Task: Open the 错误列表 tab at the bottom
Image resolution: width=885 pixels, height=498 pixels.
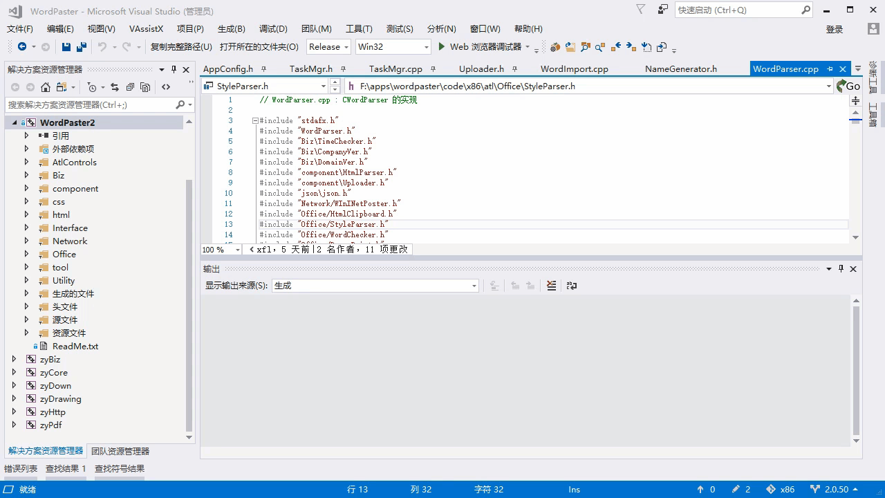Action: 21,469
